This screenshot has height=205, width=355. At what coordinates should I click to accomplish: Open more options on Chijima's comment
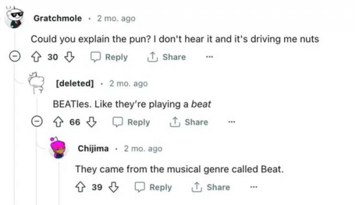coord(254,187)
